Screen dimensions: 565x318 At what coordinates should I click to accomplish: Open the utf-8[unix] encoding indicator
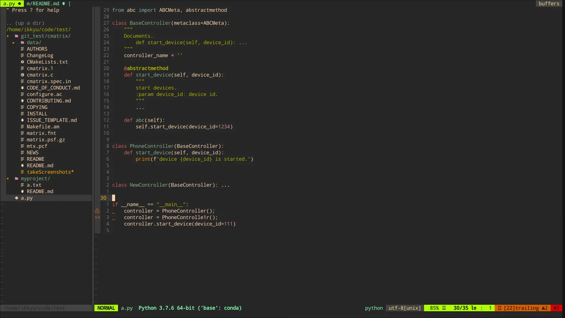coord(404,308)
